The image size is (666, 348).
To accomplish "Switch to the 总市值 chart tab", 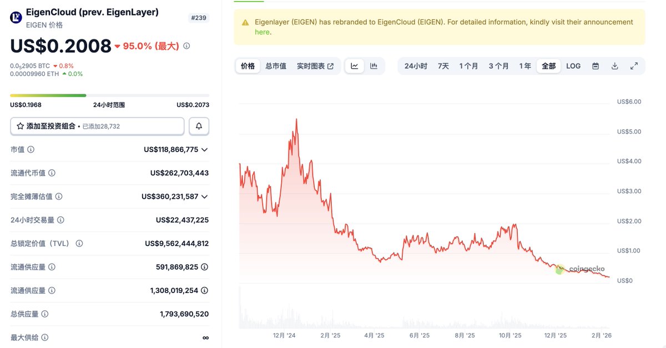I will [x=276, y=66].
